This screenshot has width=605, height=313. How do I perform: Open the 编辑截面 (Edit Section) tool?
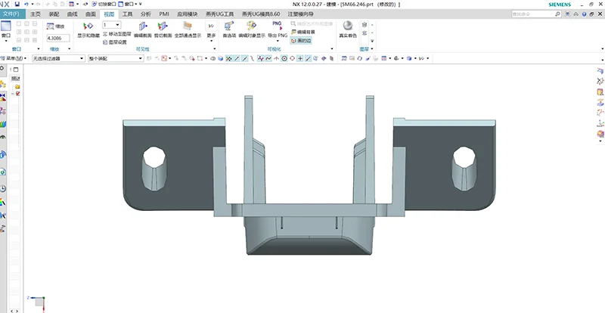coord(143,27)
